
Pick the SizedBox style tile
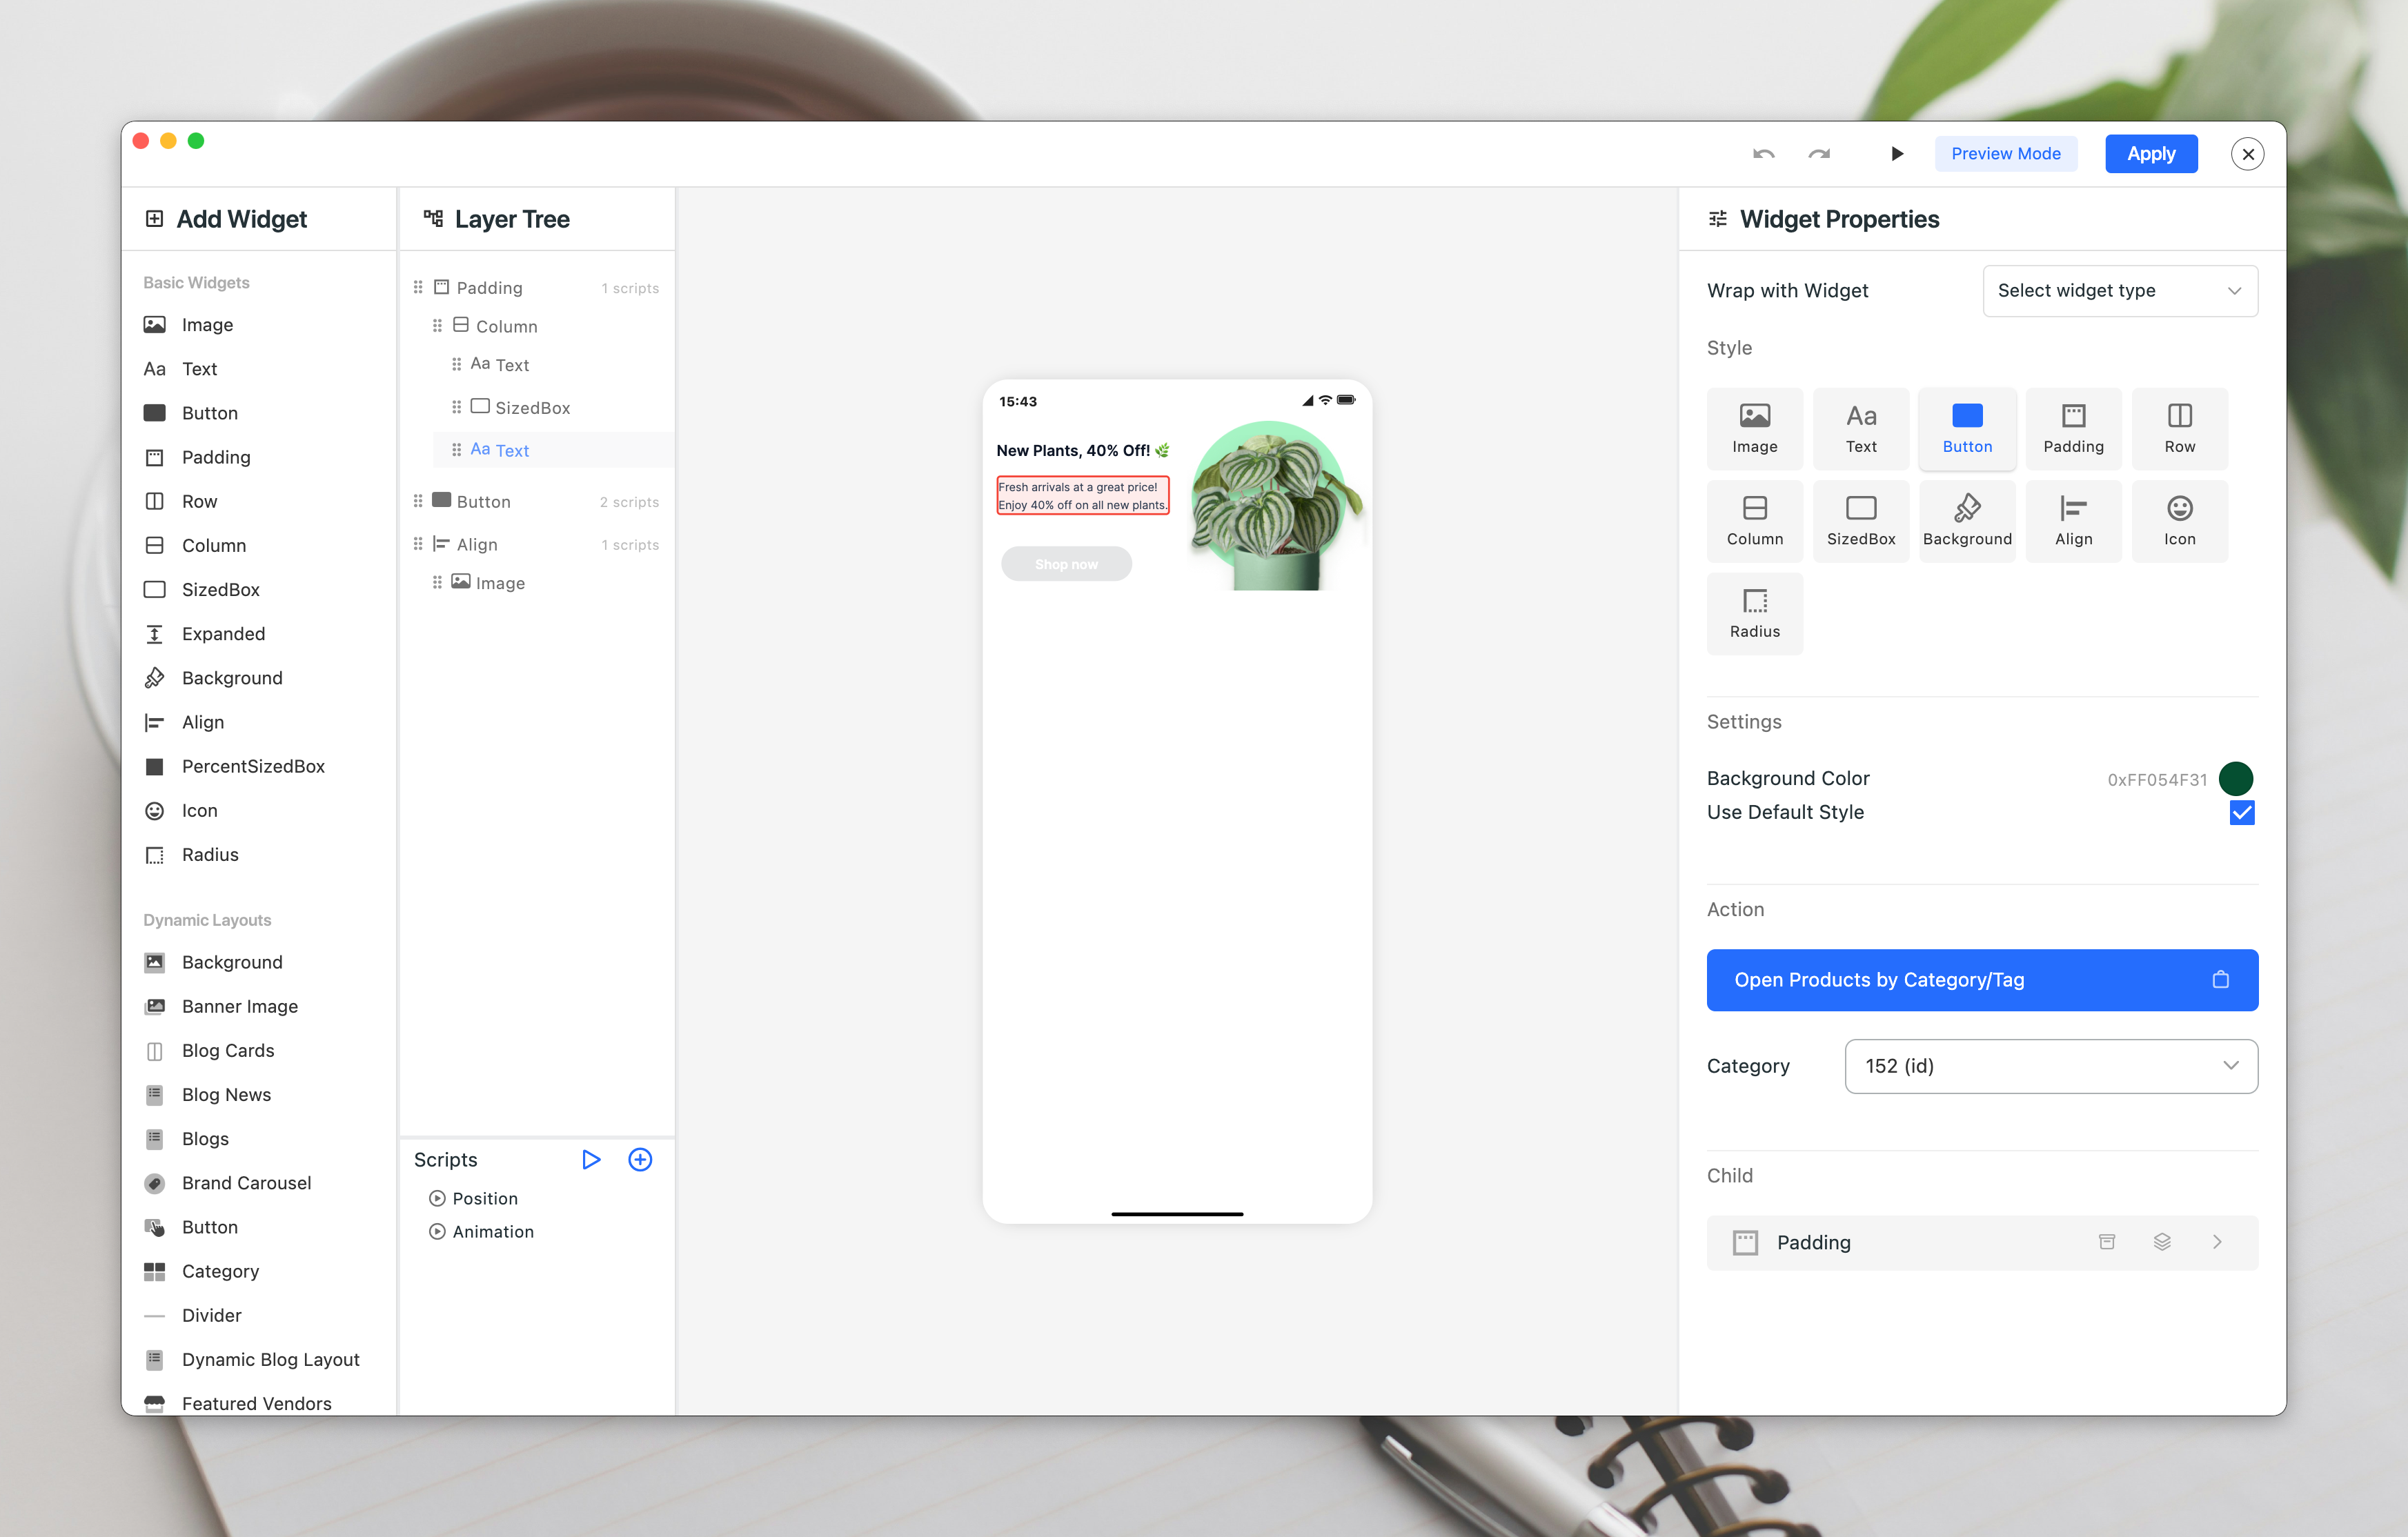[1860, 521]
